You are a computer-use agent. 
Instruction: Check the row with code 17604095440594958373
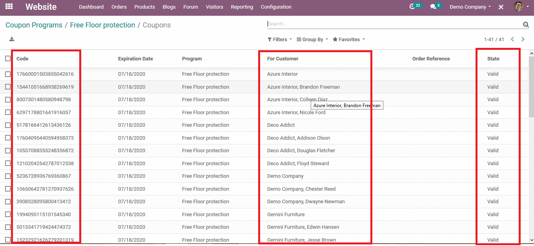coord(8,138)
